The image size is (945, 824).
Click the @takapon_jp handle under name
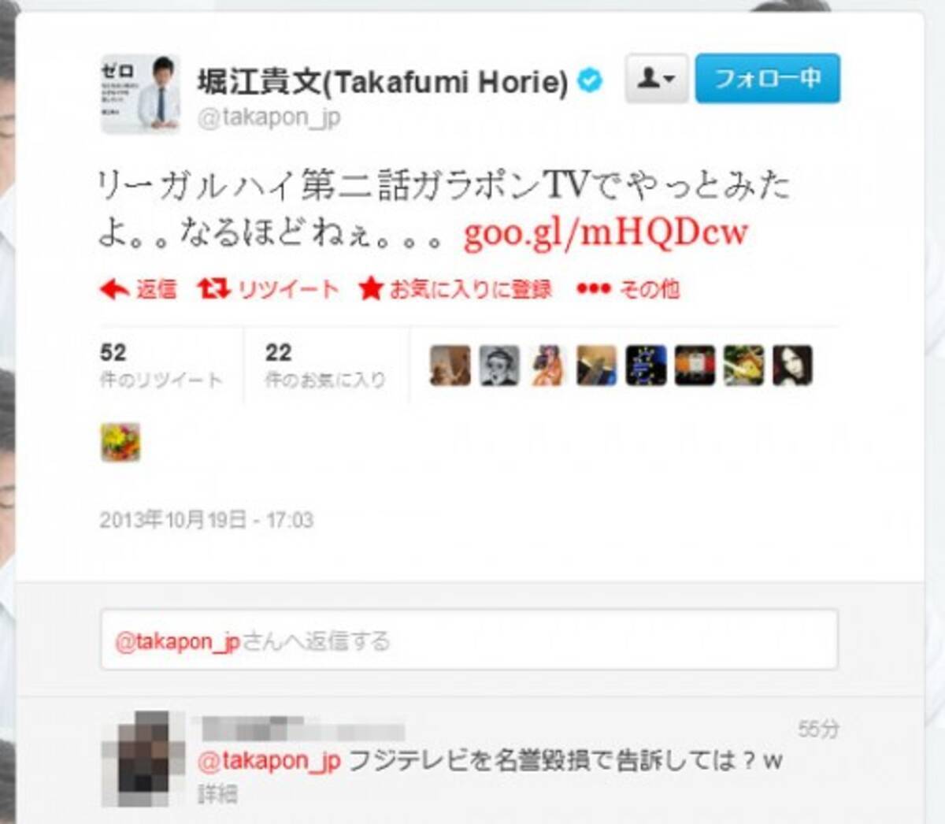coord(269,117)
